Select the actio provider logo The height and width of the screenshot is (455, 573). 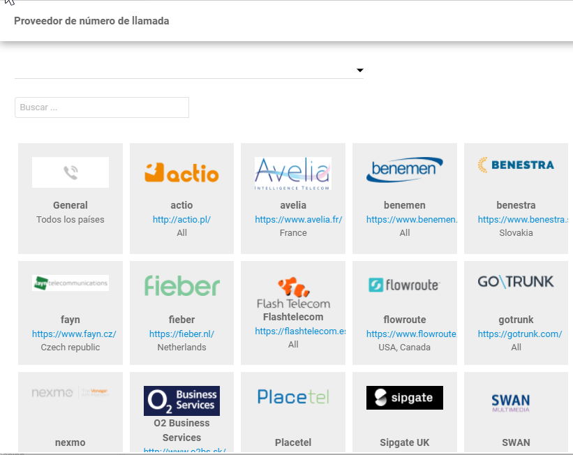[181, 173]
